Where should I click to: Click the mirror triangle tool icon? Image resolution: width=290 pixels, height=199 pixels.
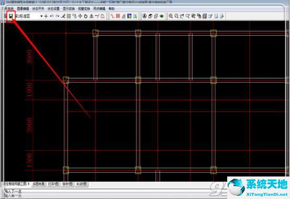92,16
